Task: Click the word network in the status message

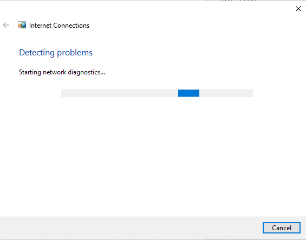Action: point(55,72)
